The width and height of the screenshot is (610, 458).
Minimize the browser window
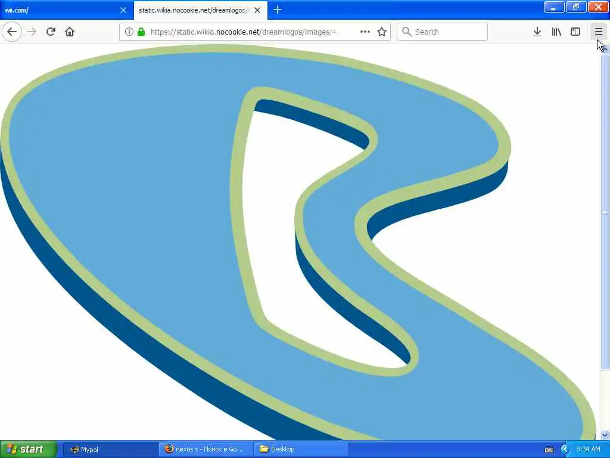pyautogui.click(x=554, y=7)
